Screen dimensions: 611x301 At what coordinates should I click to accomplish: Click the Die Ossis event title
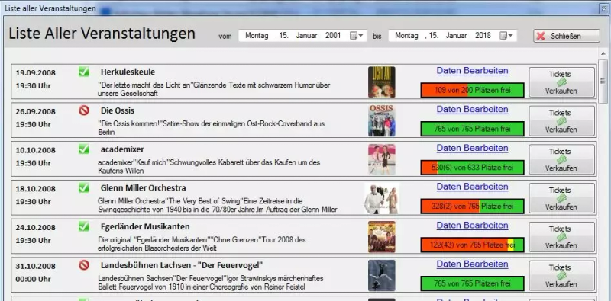click(118, 110)
